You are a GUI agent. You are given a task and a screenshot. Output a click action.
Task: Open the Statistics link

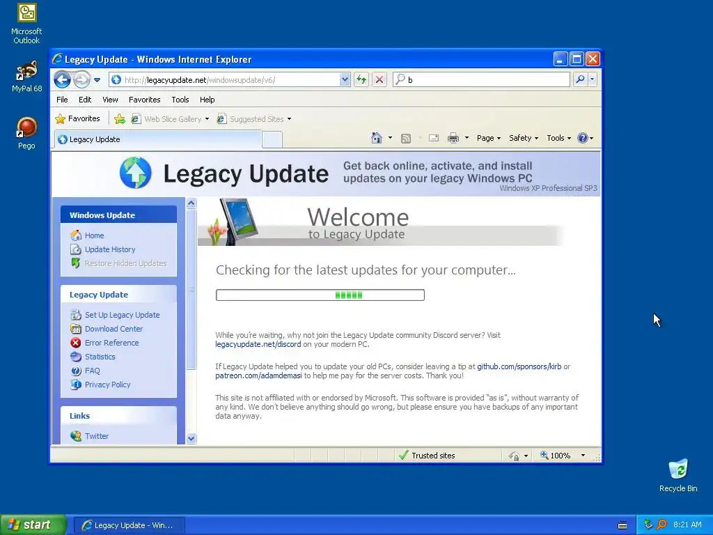pos(100,357)
